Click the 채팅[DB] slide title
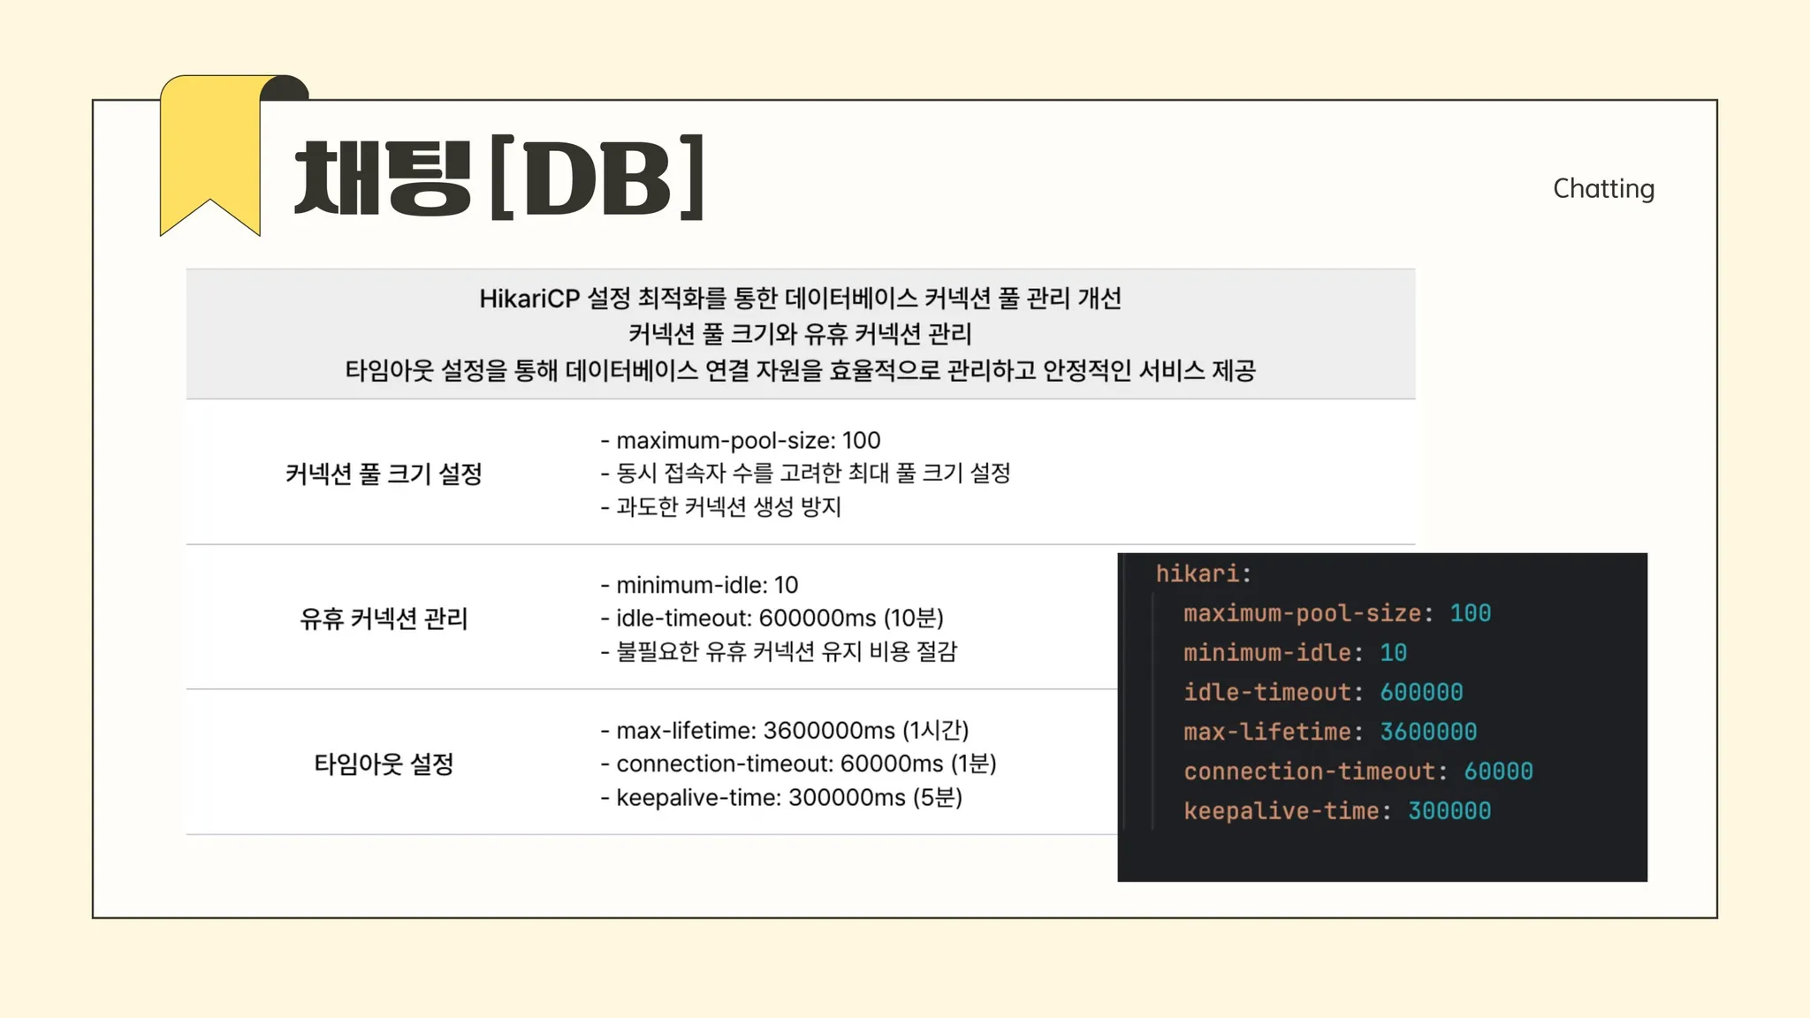 coord(499,178)
